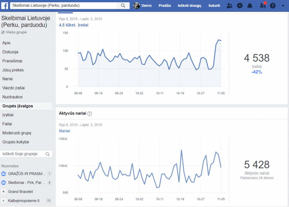Viewport: 289px width, 207px height.
Task: Click the Ieškoti šioje grupėje search field
Action: [26, 154]
